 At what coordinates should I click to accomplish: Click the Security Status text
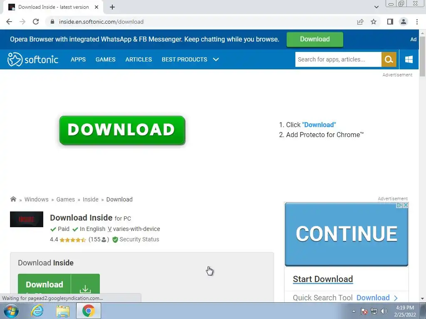click(x=139, y=240)
